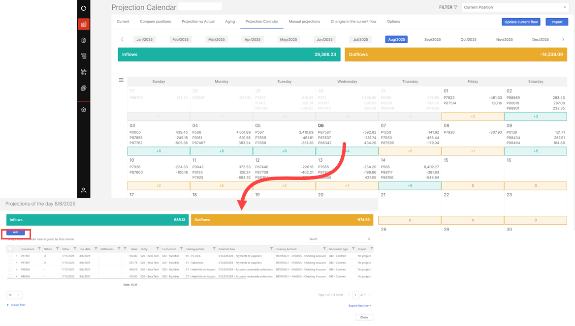Open the hamburger menu beside the calendar
Screen dimensions: 575x326
[x=121, y=80]
